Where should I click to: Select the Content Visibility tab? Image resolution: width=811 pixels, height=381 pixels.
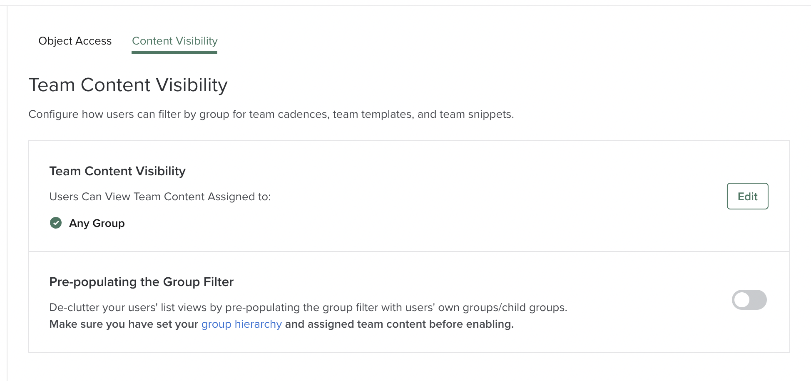(x=174, y=41)
